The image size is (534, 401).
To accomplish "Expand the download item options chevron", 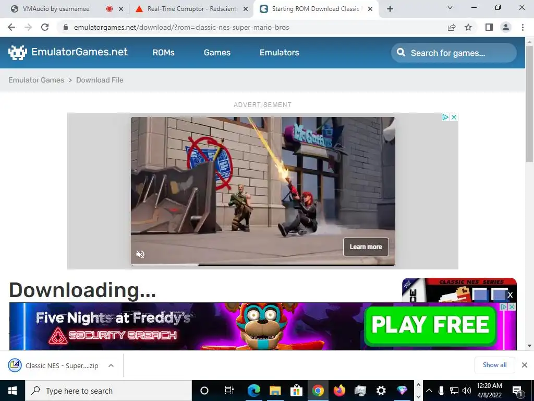I will point(111,365).
